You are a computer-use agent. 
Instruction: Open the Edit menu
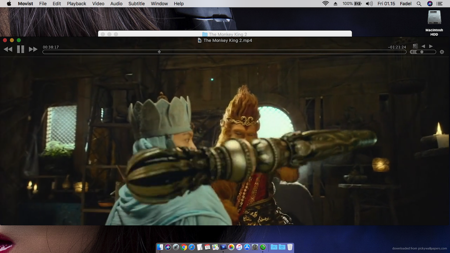click(x=57, y=4)
